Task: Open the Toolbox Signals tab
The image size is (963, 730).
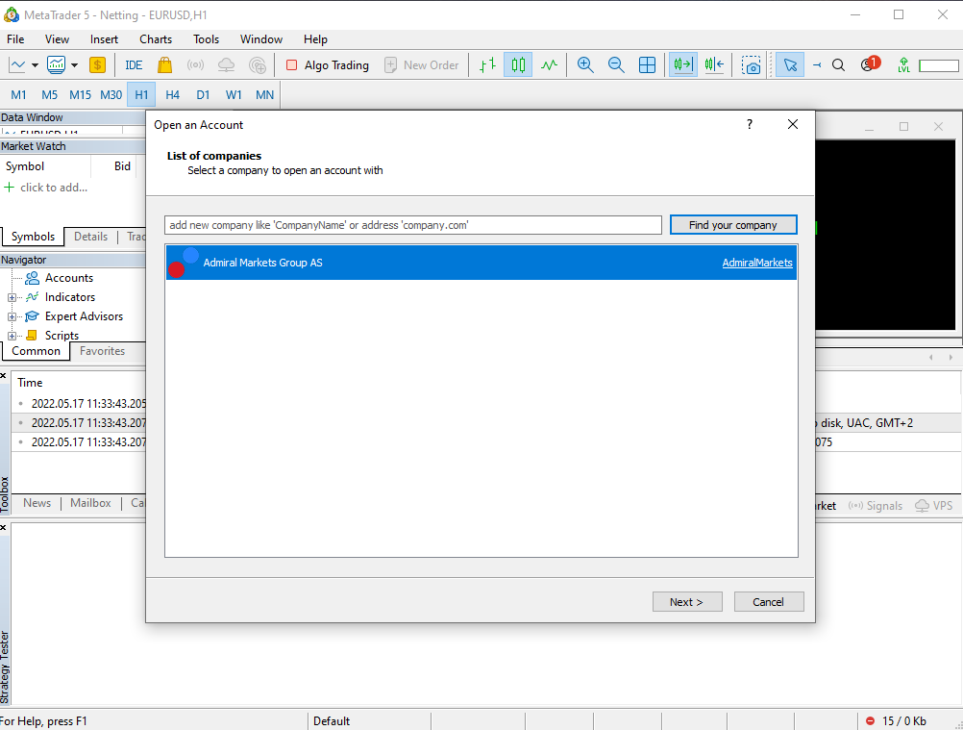Action: 876,506
